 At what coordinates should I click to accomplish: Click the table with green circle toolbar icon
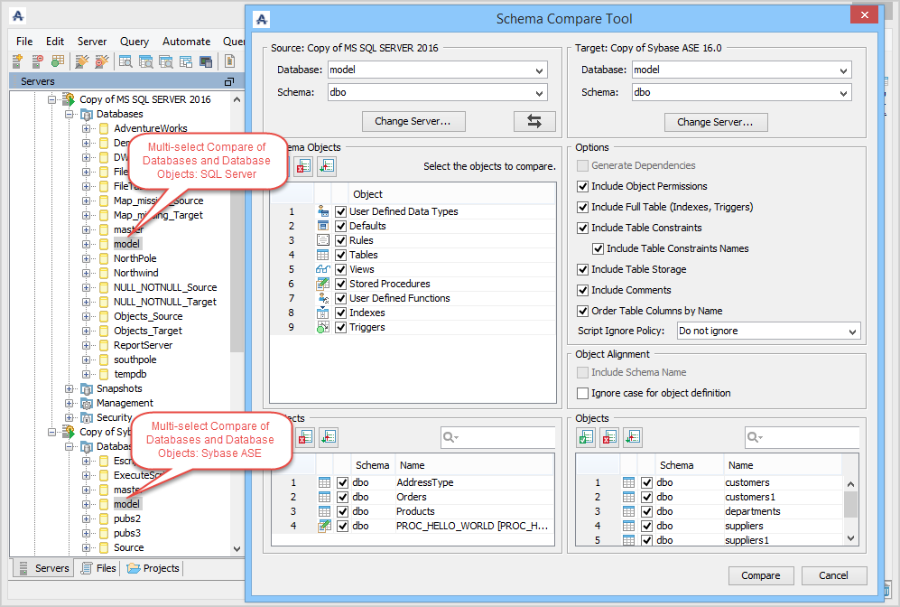58,61
